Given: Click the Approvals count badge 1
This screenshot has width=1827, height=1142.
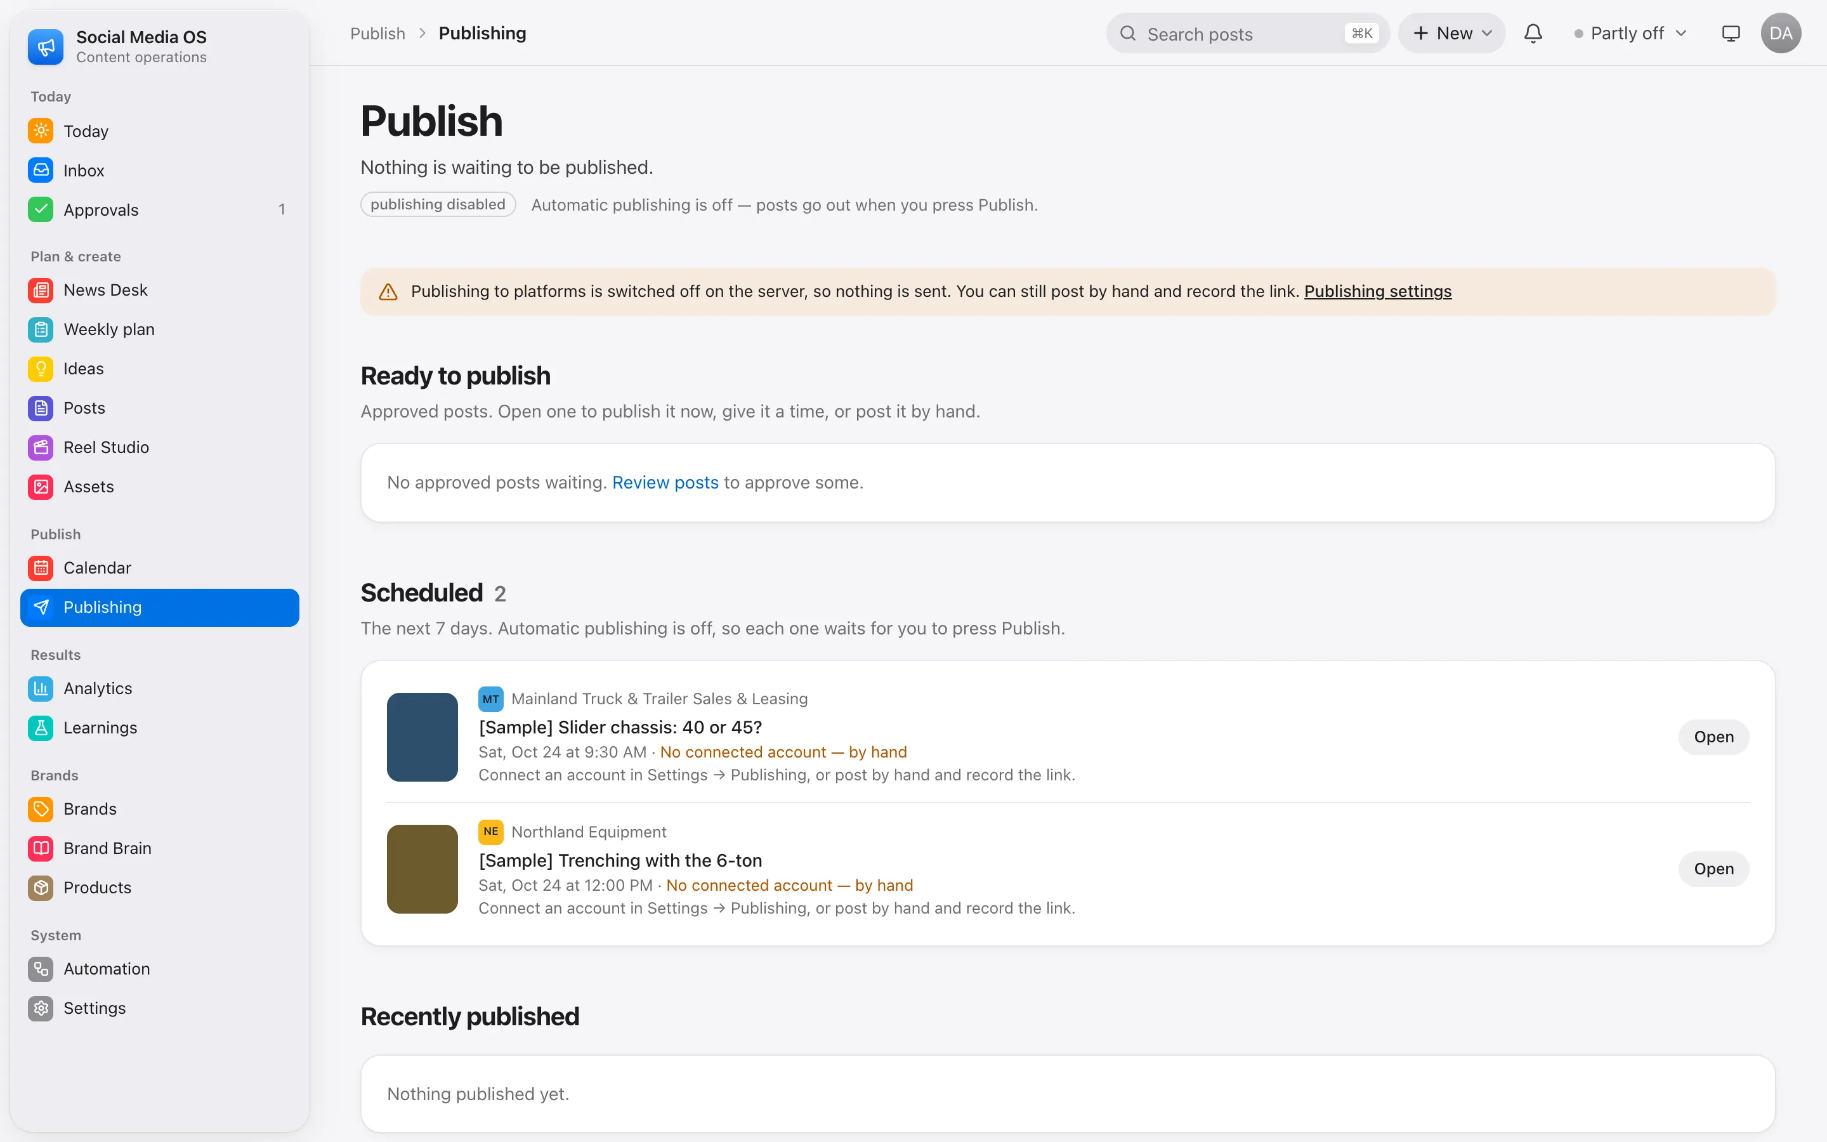Looking at the screenshot, I should click(x=282, y=209).
